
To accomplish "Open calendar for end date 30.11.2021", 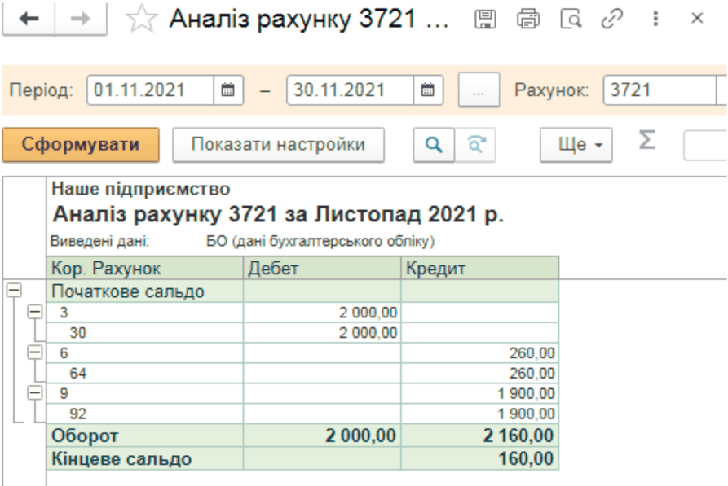I will click(x=428, y=90).
